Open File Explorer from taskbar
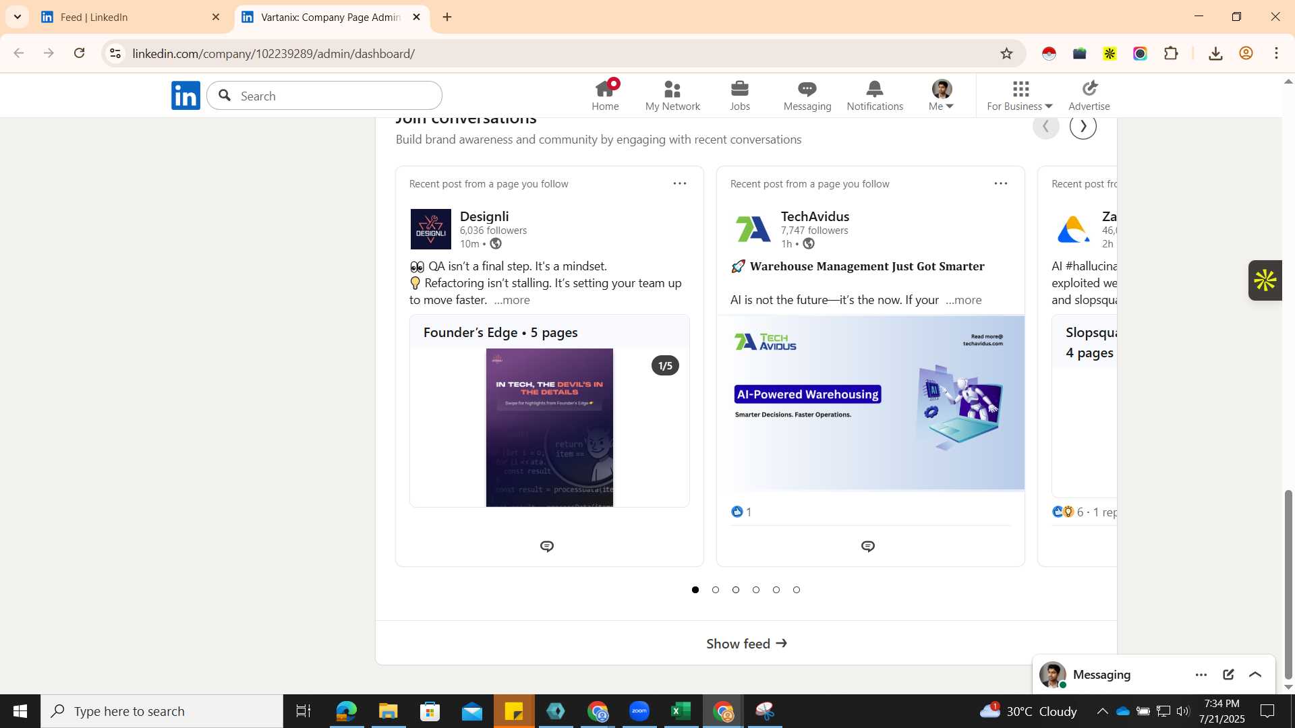This screenshot has height=728, width=1295. click(x=388, y=711)
